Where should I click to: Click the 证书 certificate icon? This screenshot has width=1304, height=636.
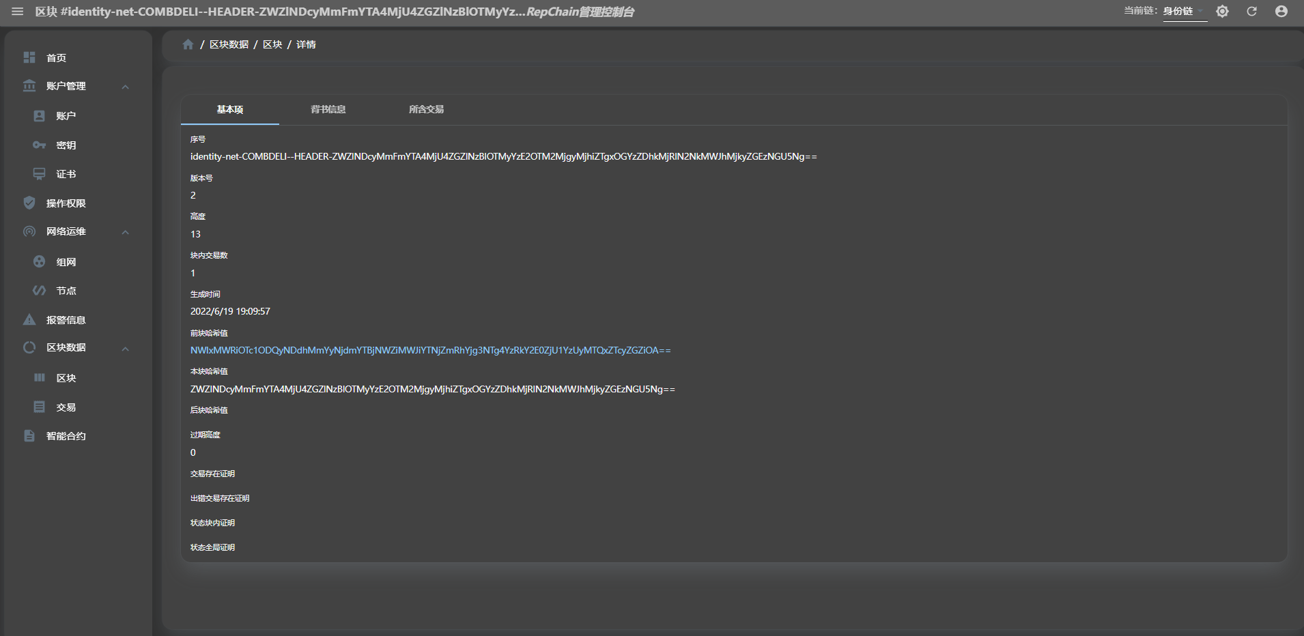pos(40,174)
